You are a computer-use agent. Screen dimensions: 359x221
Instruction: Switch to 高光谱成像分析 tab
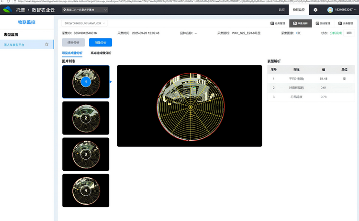(x=101, y=53)
